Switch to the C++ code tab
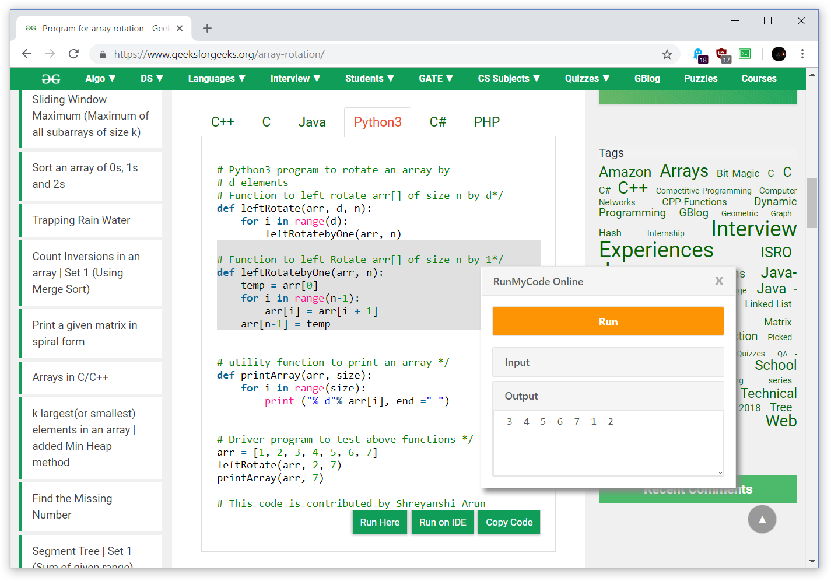 tap(223, 122)
